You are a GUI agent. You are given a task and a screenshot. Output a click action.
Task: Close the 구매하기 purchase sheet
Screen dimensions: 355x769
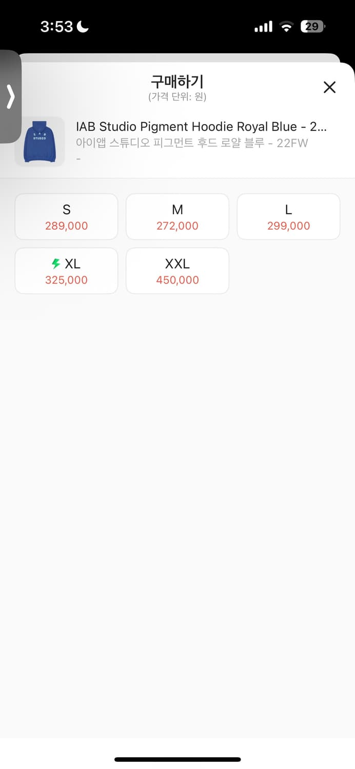point(329,87)
